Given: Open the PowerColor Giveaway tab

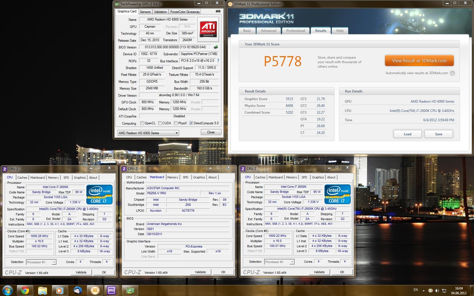Looking at the screenshot, I should 185,12.
